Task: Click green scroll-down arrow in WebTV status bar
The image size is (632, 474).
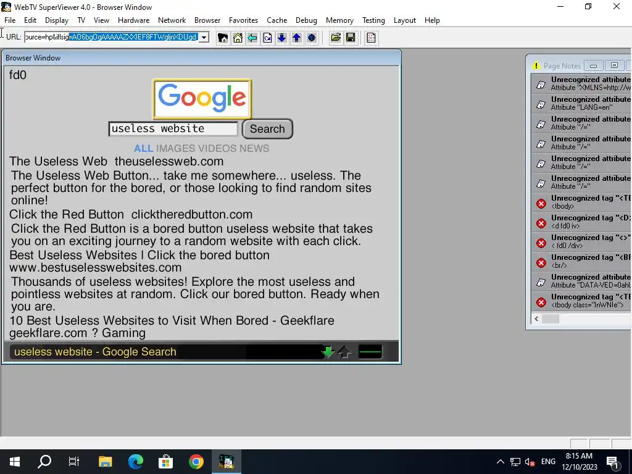Action: [x=328, y=351]
